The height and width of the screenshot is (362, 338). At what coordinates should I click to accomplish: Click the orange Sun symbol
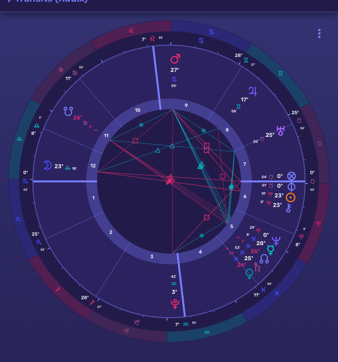(x=291, y=198)
